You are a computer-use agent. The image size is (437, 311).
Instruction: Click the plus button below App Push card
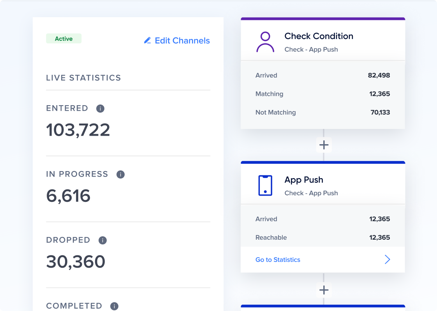324,290
